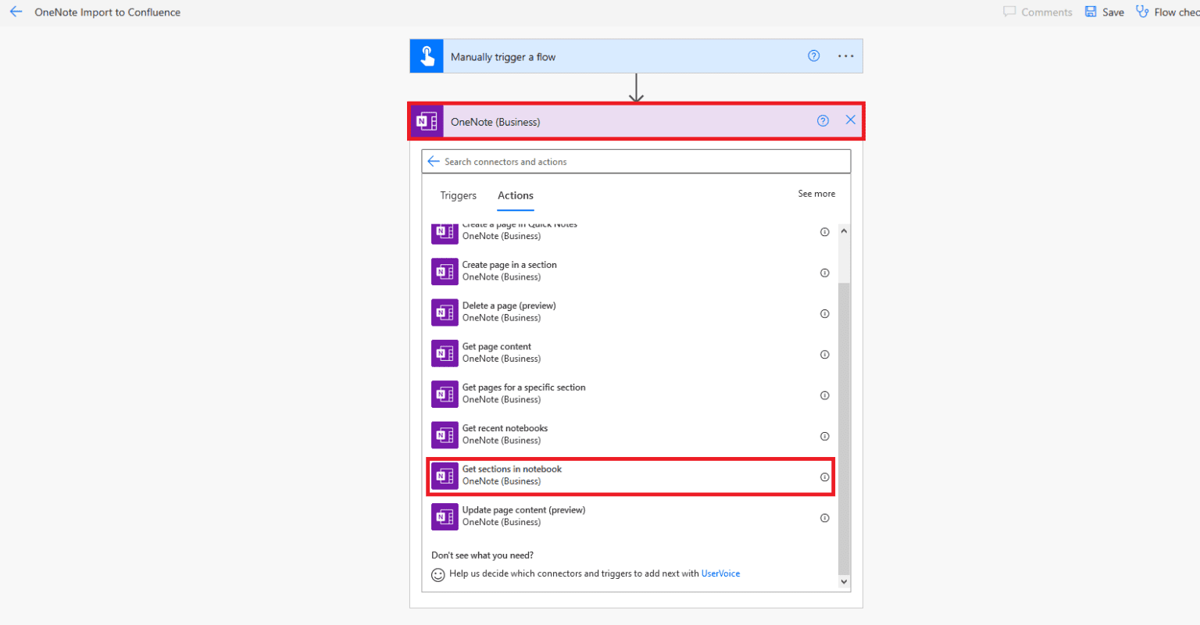The height and width of the screenshot is (625, 1200).
Task: Click the OneNote (Business) connector icon in header
Action: point(427,121)
